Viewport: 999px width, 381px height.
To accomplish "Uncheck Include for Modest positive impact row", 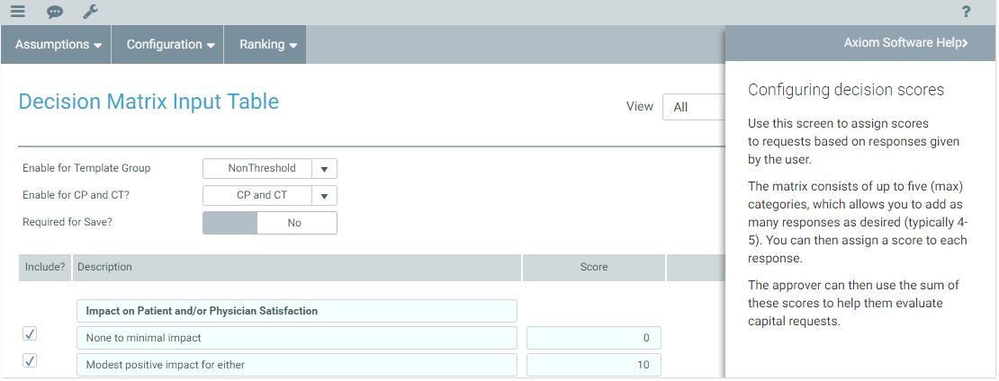I will pos(30,361).
